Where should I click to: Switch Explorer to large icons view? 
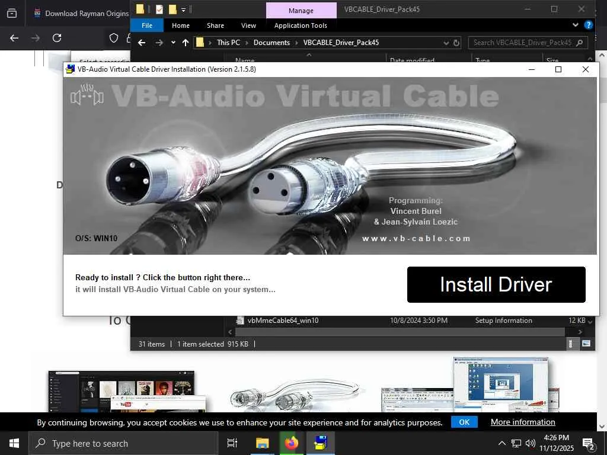pyautogui.click(x=586, y=344)
